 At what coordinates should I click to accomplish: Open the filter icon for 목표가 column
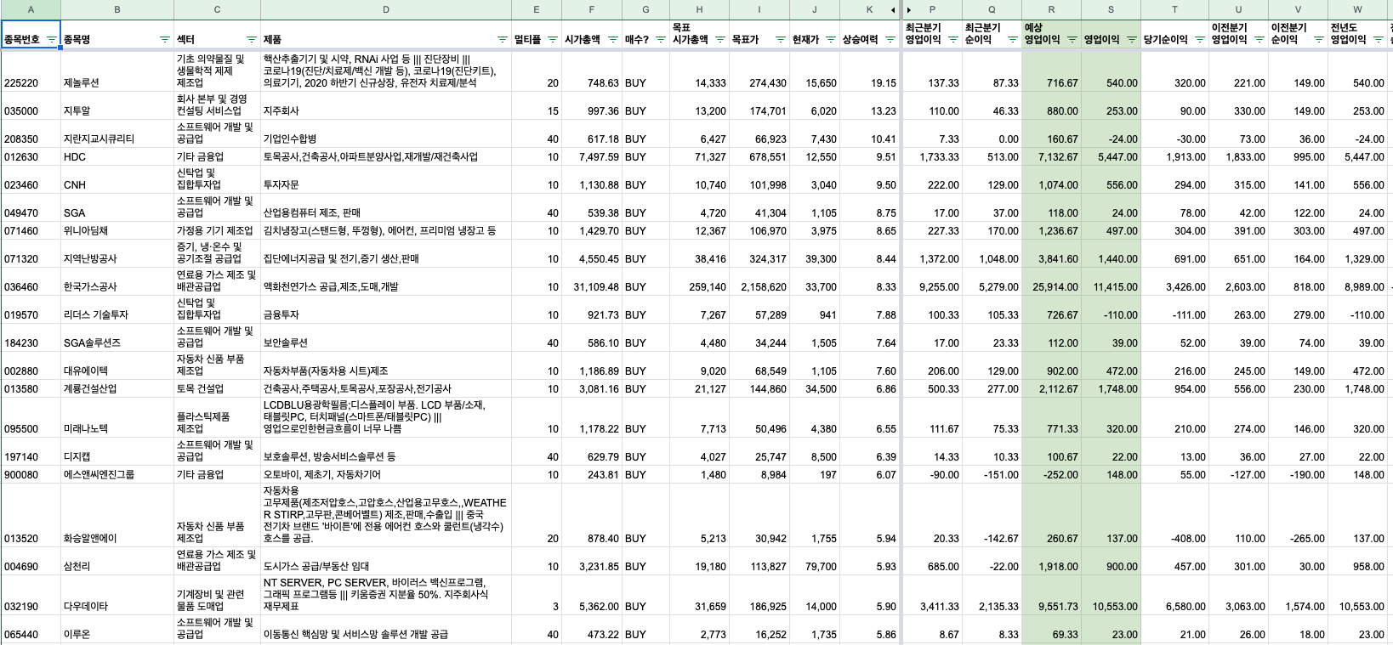781,40
